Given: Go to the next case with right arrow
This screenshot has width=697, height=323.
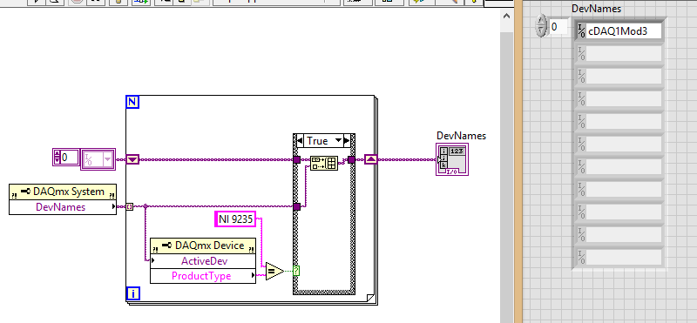Looking at the screenshot, I should coord(347,141).
